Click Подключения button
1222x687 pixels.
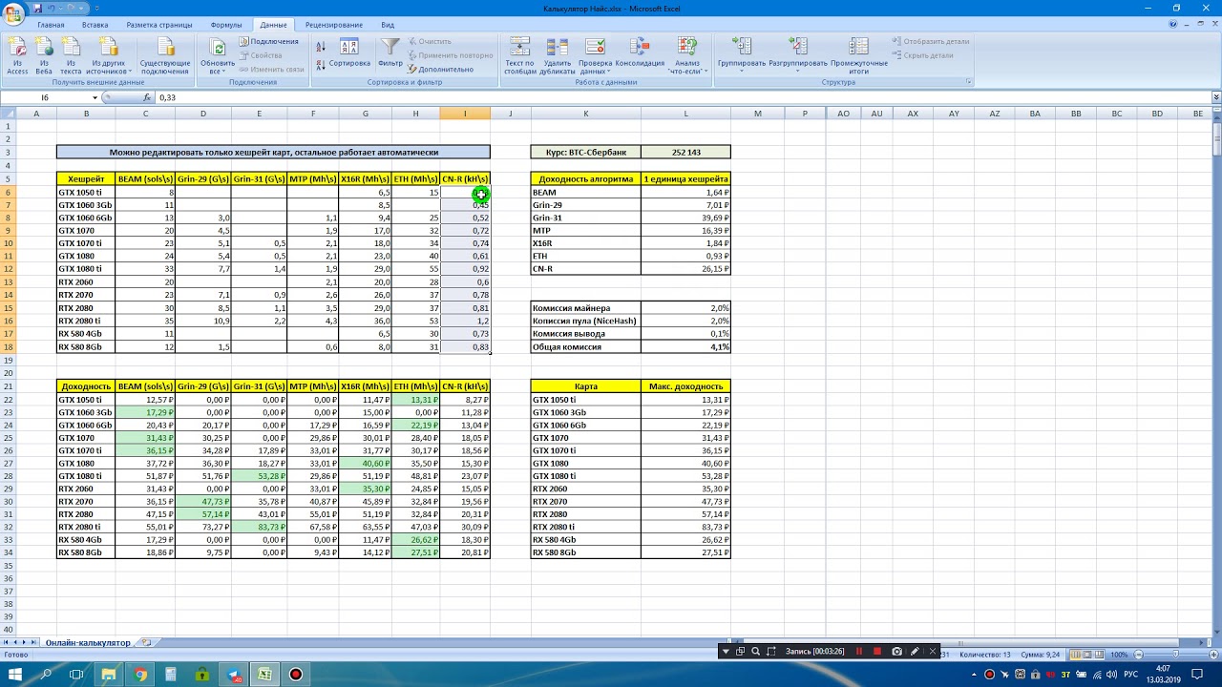click(x=268, y=41)
